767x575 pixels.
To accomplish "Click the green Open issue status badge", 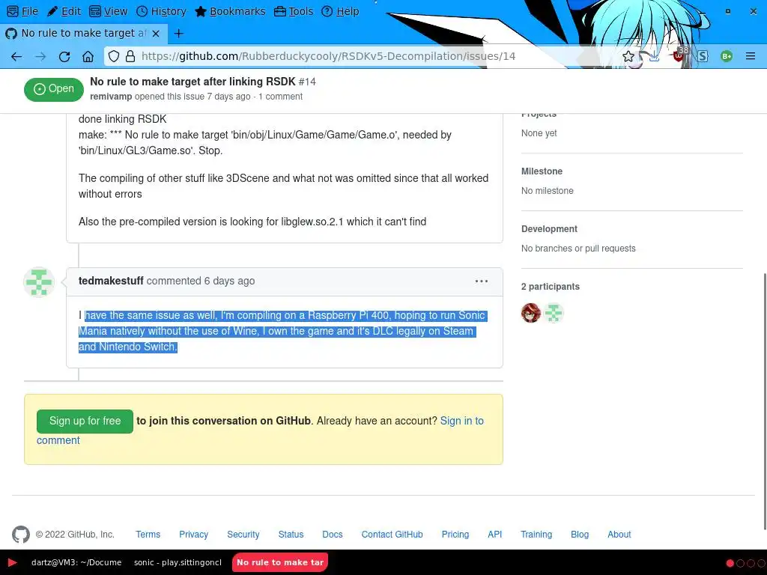I will click(54, 90).
